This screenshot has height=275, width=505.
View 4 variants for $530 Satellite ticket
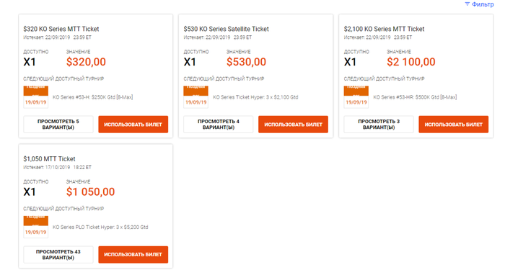[x=219, y=125]
